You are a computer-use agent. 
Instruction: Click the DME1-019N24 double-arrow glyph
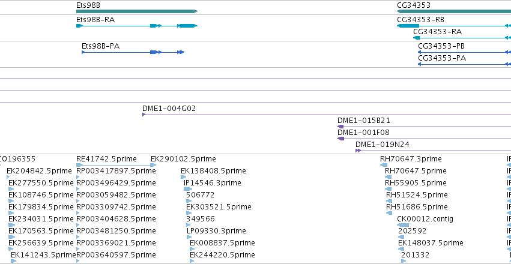coord(358,151)
